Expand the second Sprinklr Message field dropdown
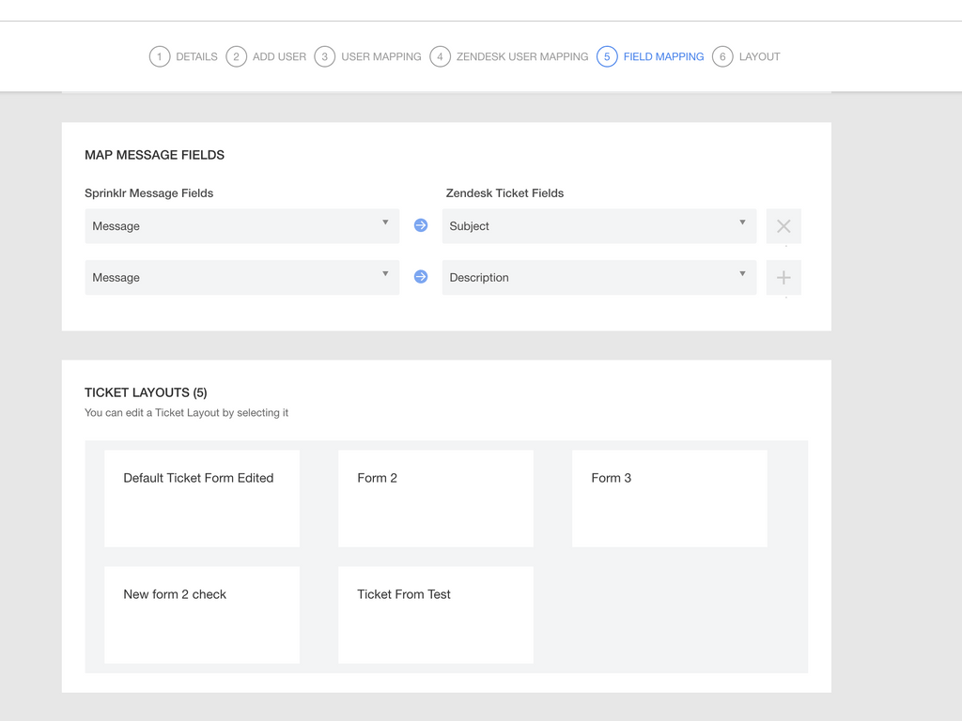962x721 pixels. pos(241,278)
